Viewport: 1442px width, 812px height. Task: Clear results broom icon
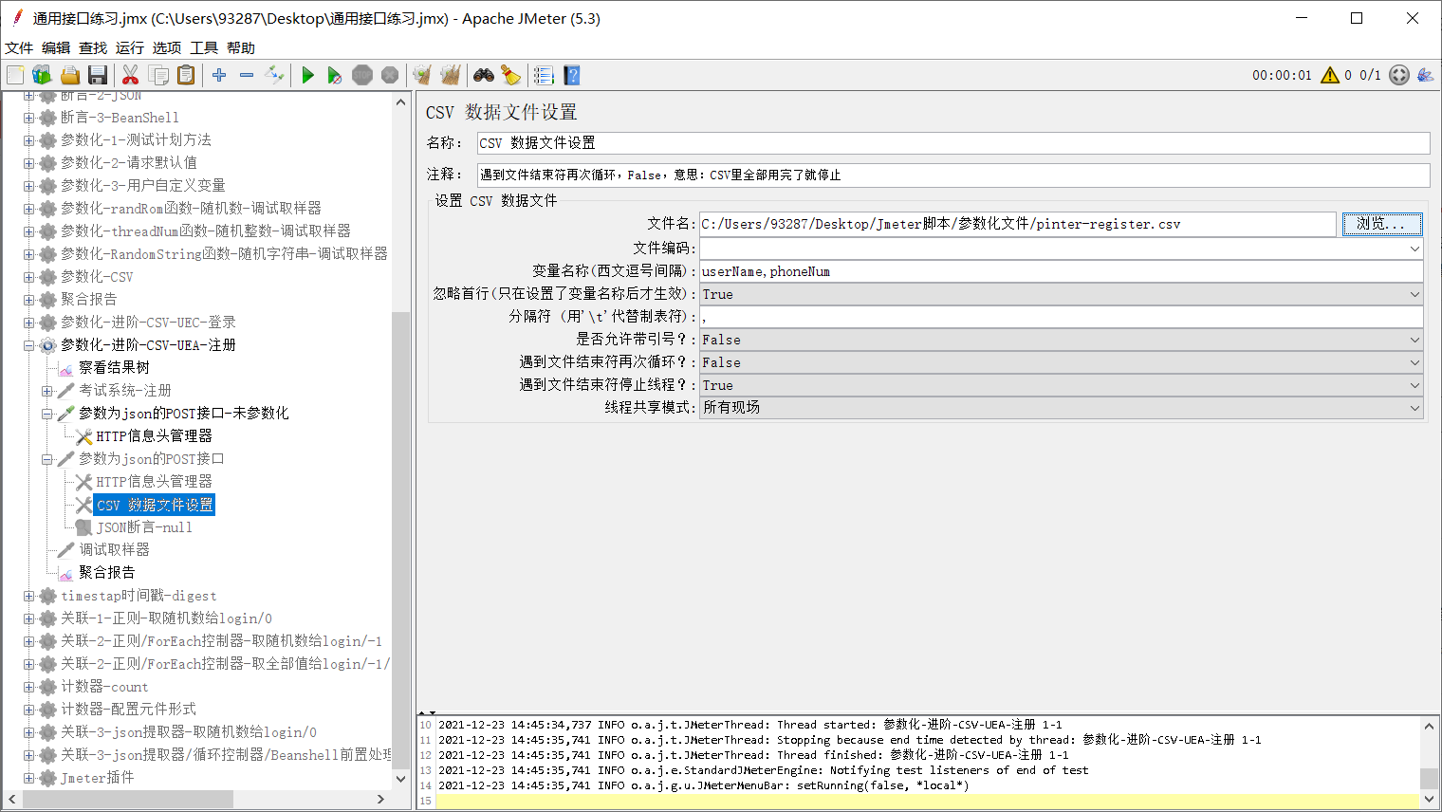coord(423,75)
